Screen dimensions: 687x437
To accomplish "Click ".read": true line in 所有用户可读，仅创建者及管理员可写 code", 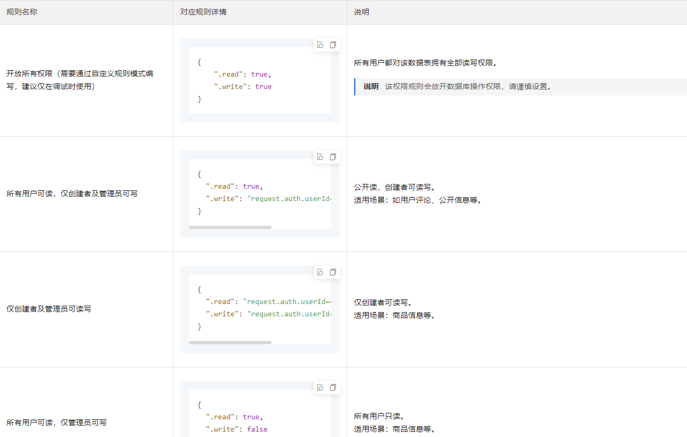I will click(235, 187).
